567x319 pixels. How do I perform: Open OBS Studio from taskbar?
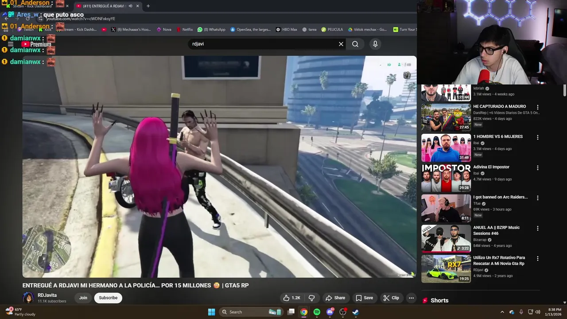click(x=342, y=312)
